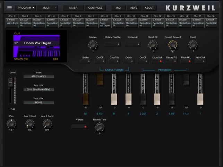Open the hamburger menu icon
Screen dimensions: 223x167
9,8
